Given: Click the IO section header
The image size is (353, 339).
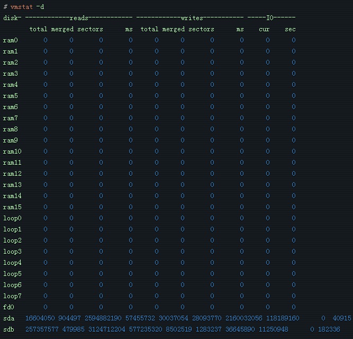Looking at the screenshot, I should click(x=270, y=18).
